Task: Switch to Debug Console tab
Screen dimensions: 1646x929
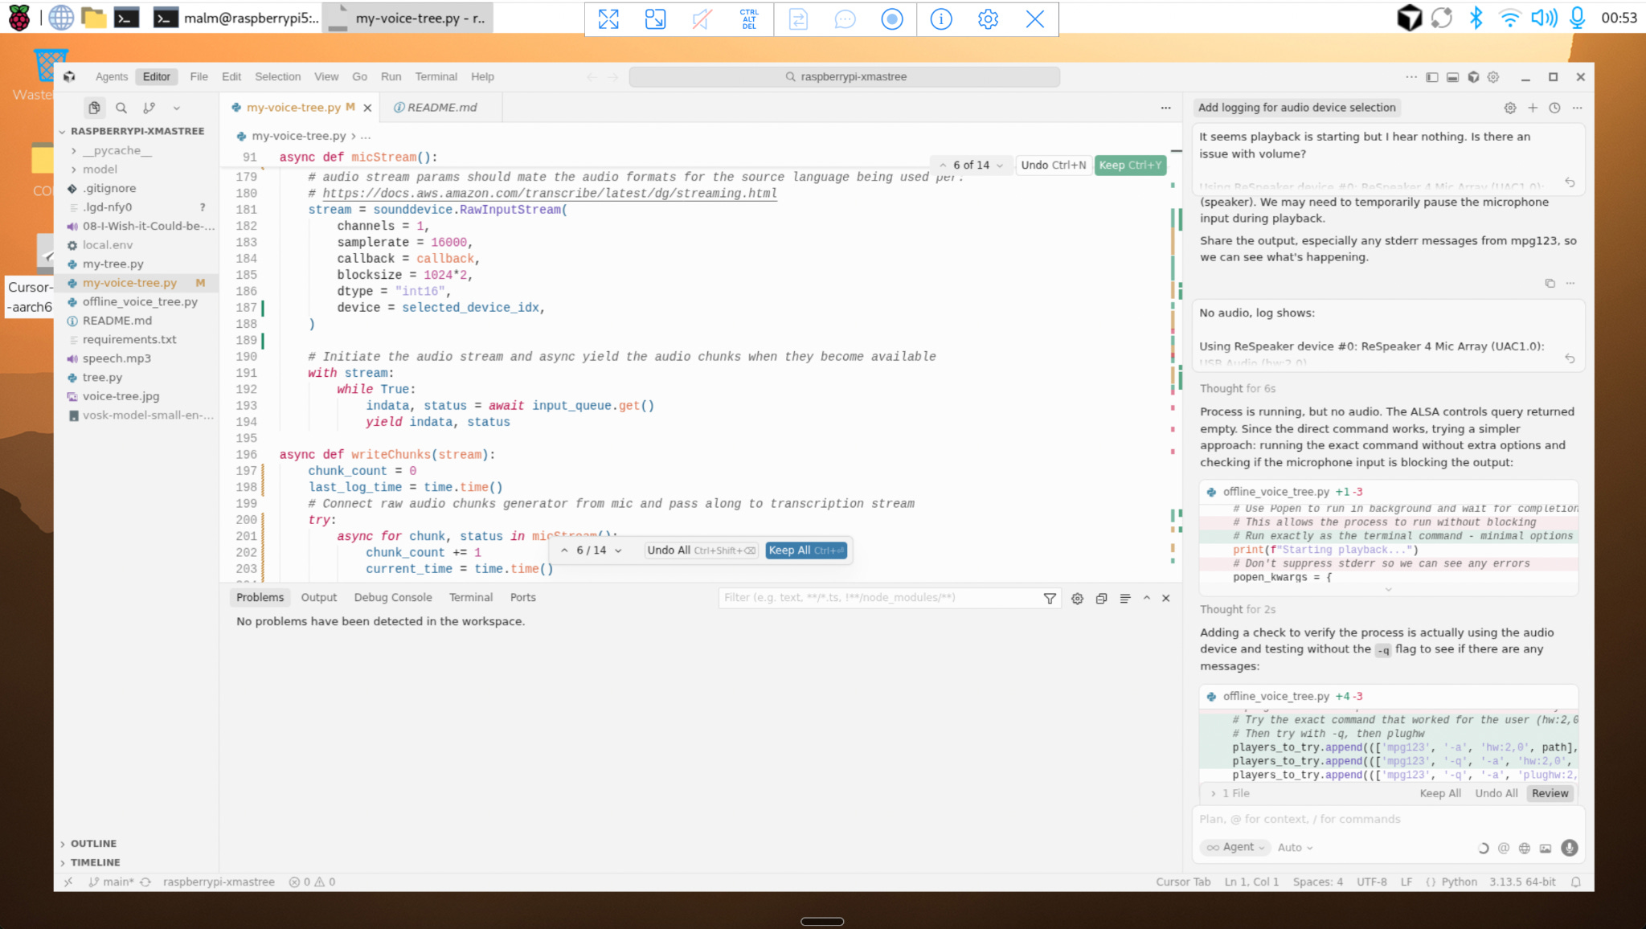Action: tap(392, 598)
